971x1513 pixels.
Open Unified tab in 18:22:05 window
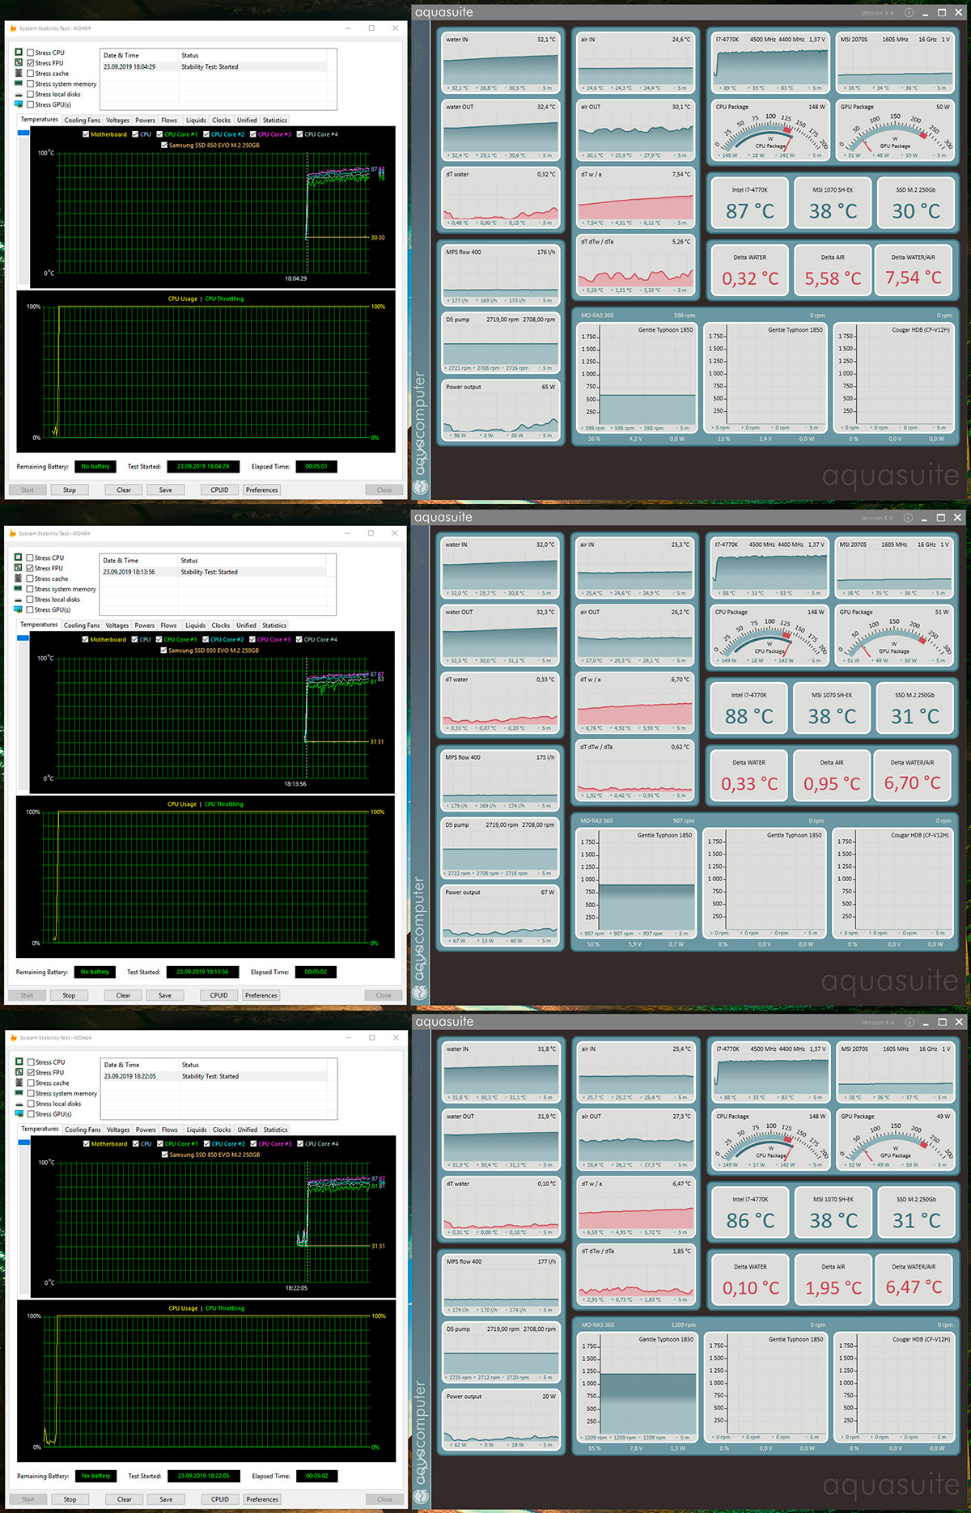click(x=248, y=1129)
